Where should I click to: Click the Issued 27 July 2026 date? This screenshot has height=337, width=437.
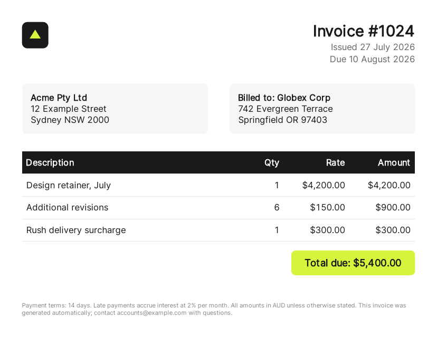click(x=373, y=47)
